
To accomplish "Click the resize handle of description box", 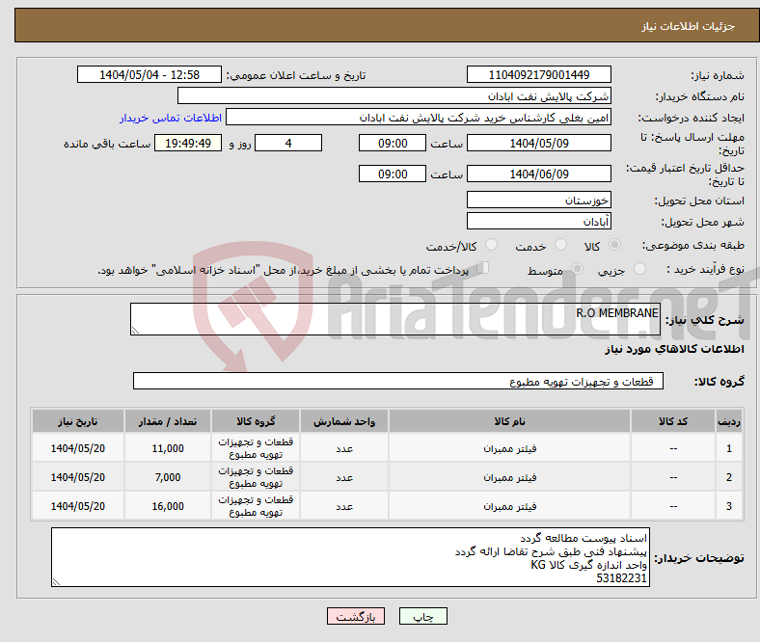I will click(x=135, y=331).
